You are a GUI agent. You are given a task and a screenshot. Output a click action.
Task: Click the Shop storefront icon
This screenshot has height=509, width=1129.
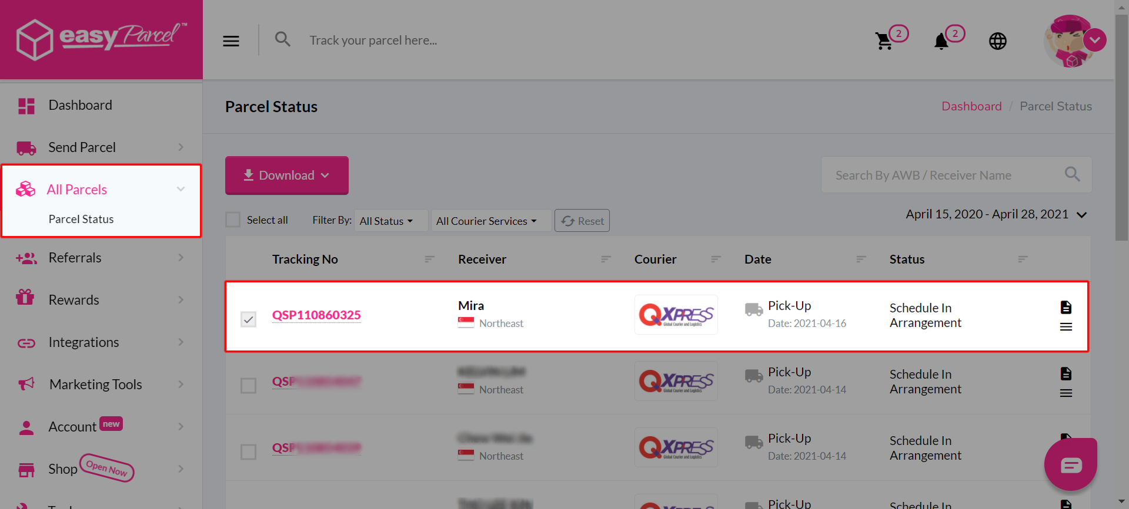(26, 470)
